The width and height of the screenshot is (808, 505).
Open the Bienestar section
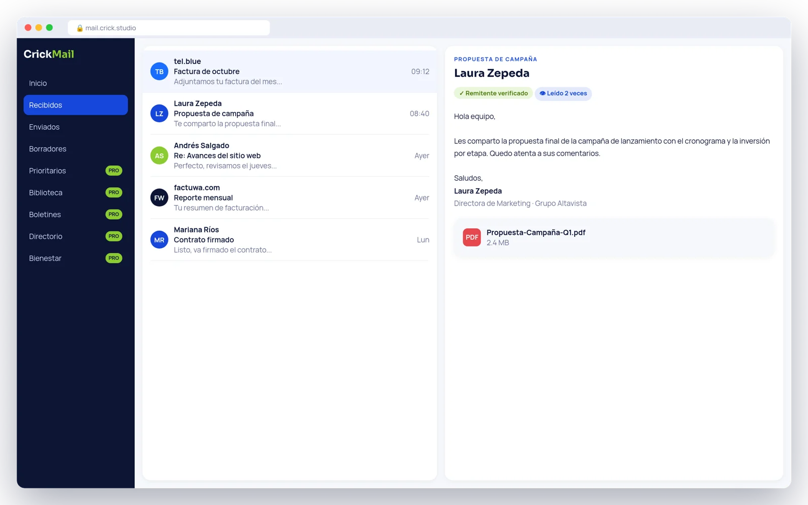76,258
